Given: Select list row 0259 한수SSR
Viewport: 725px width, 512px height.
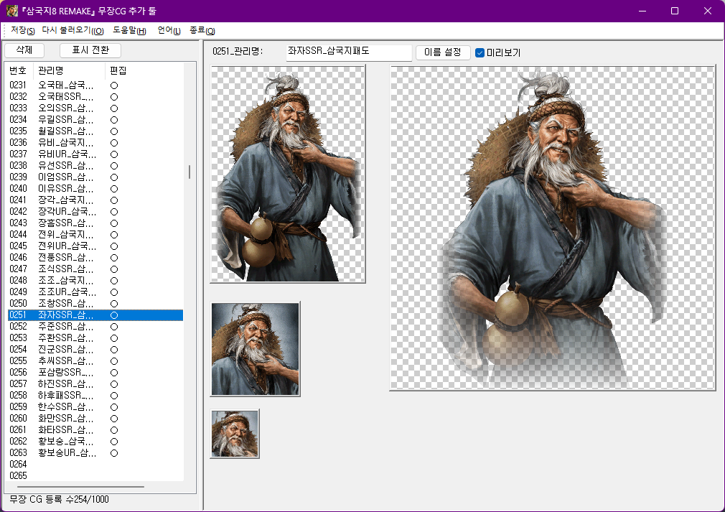Looking at the screenshot, I should tap(95, 407).
